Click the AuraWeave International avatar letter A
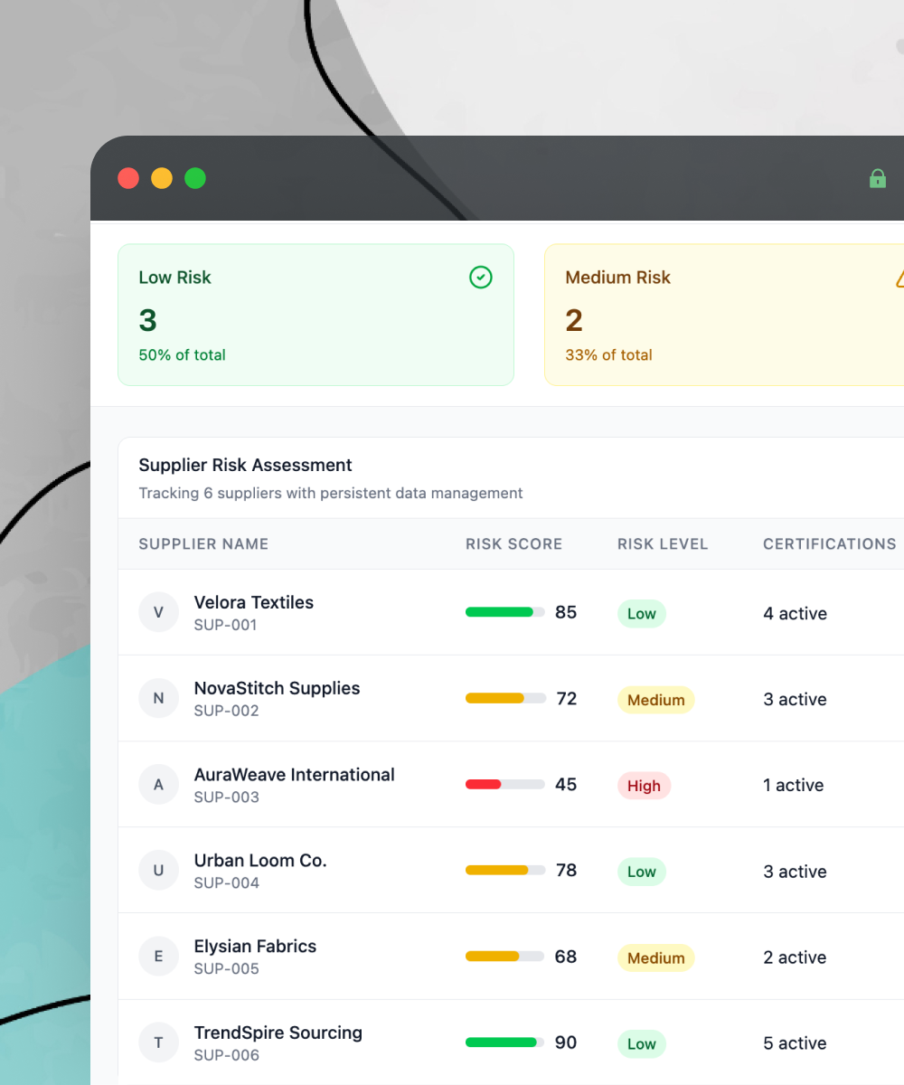Viewport: 904px width, 1085px height. [158, 785]
